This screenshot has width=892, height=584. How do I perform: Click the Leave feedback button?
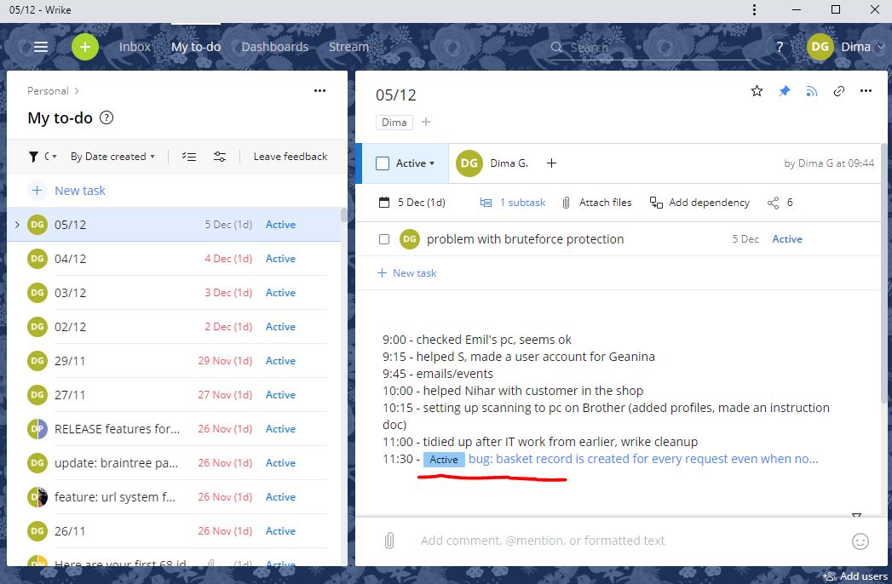(290, 157)
